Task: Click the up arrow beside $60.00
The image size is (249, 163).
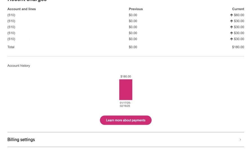Action: pyautogui.click(x=232, y=15)
